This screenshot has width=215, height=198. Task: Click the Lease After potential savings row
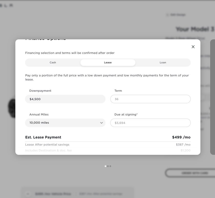point(108,145)
